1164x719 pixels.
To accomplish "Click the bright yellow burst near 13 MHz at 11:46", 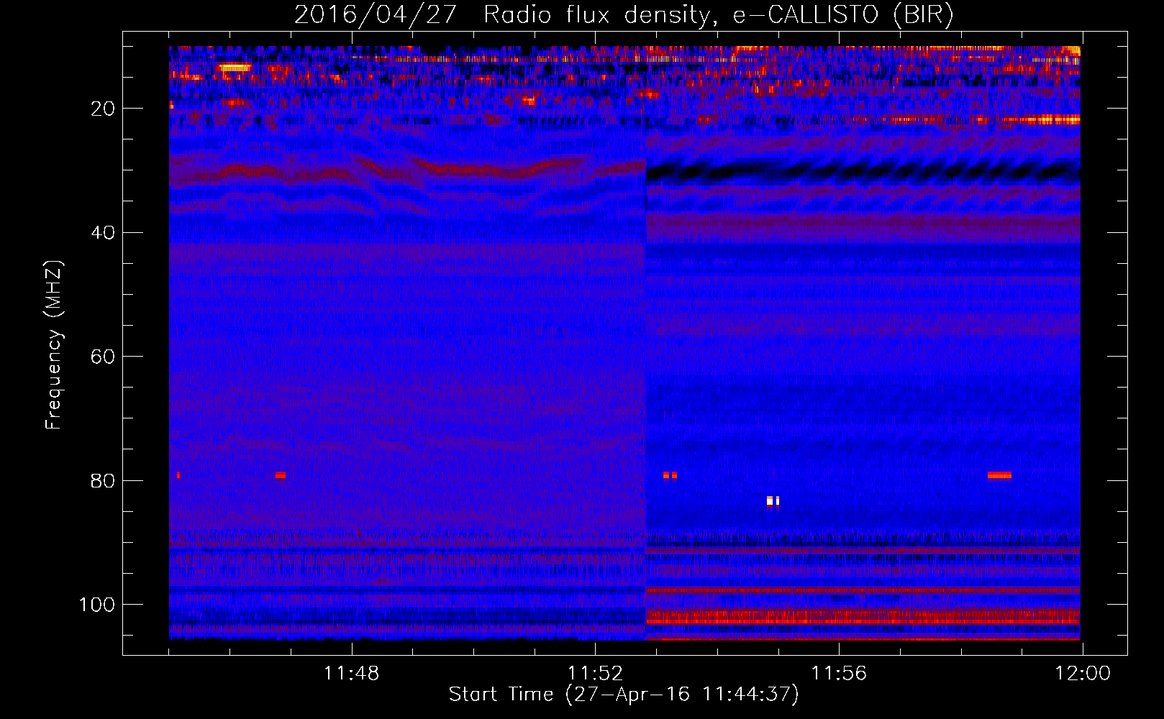I will 235,68.
